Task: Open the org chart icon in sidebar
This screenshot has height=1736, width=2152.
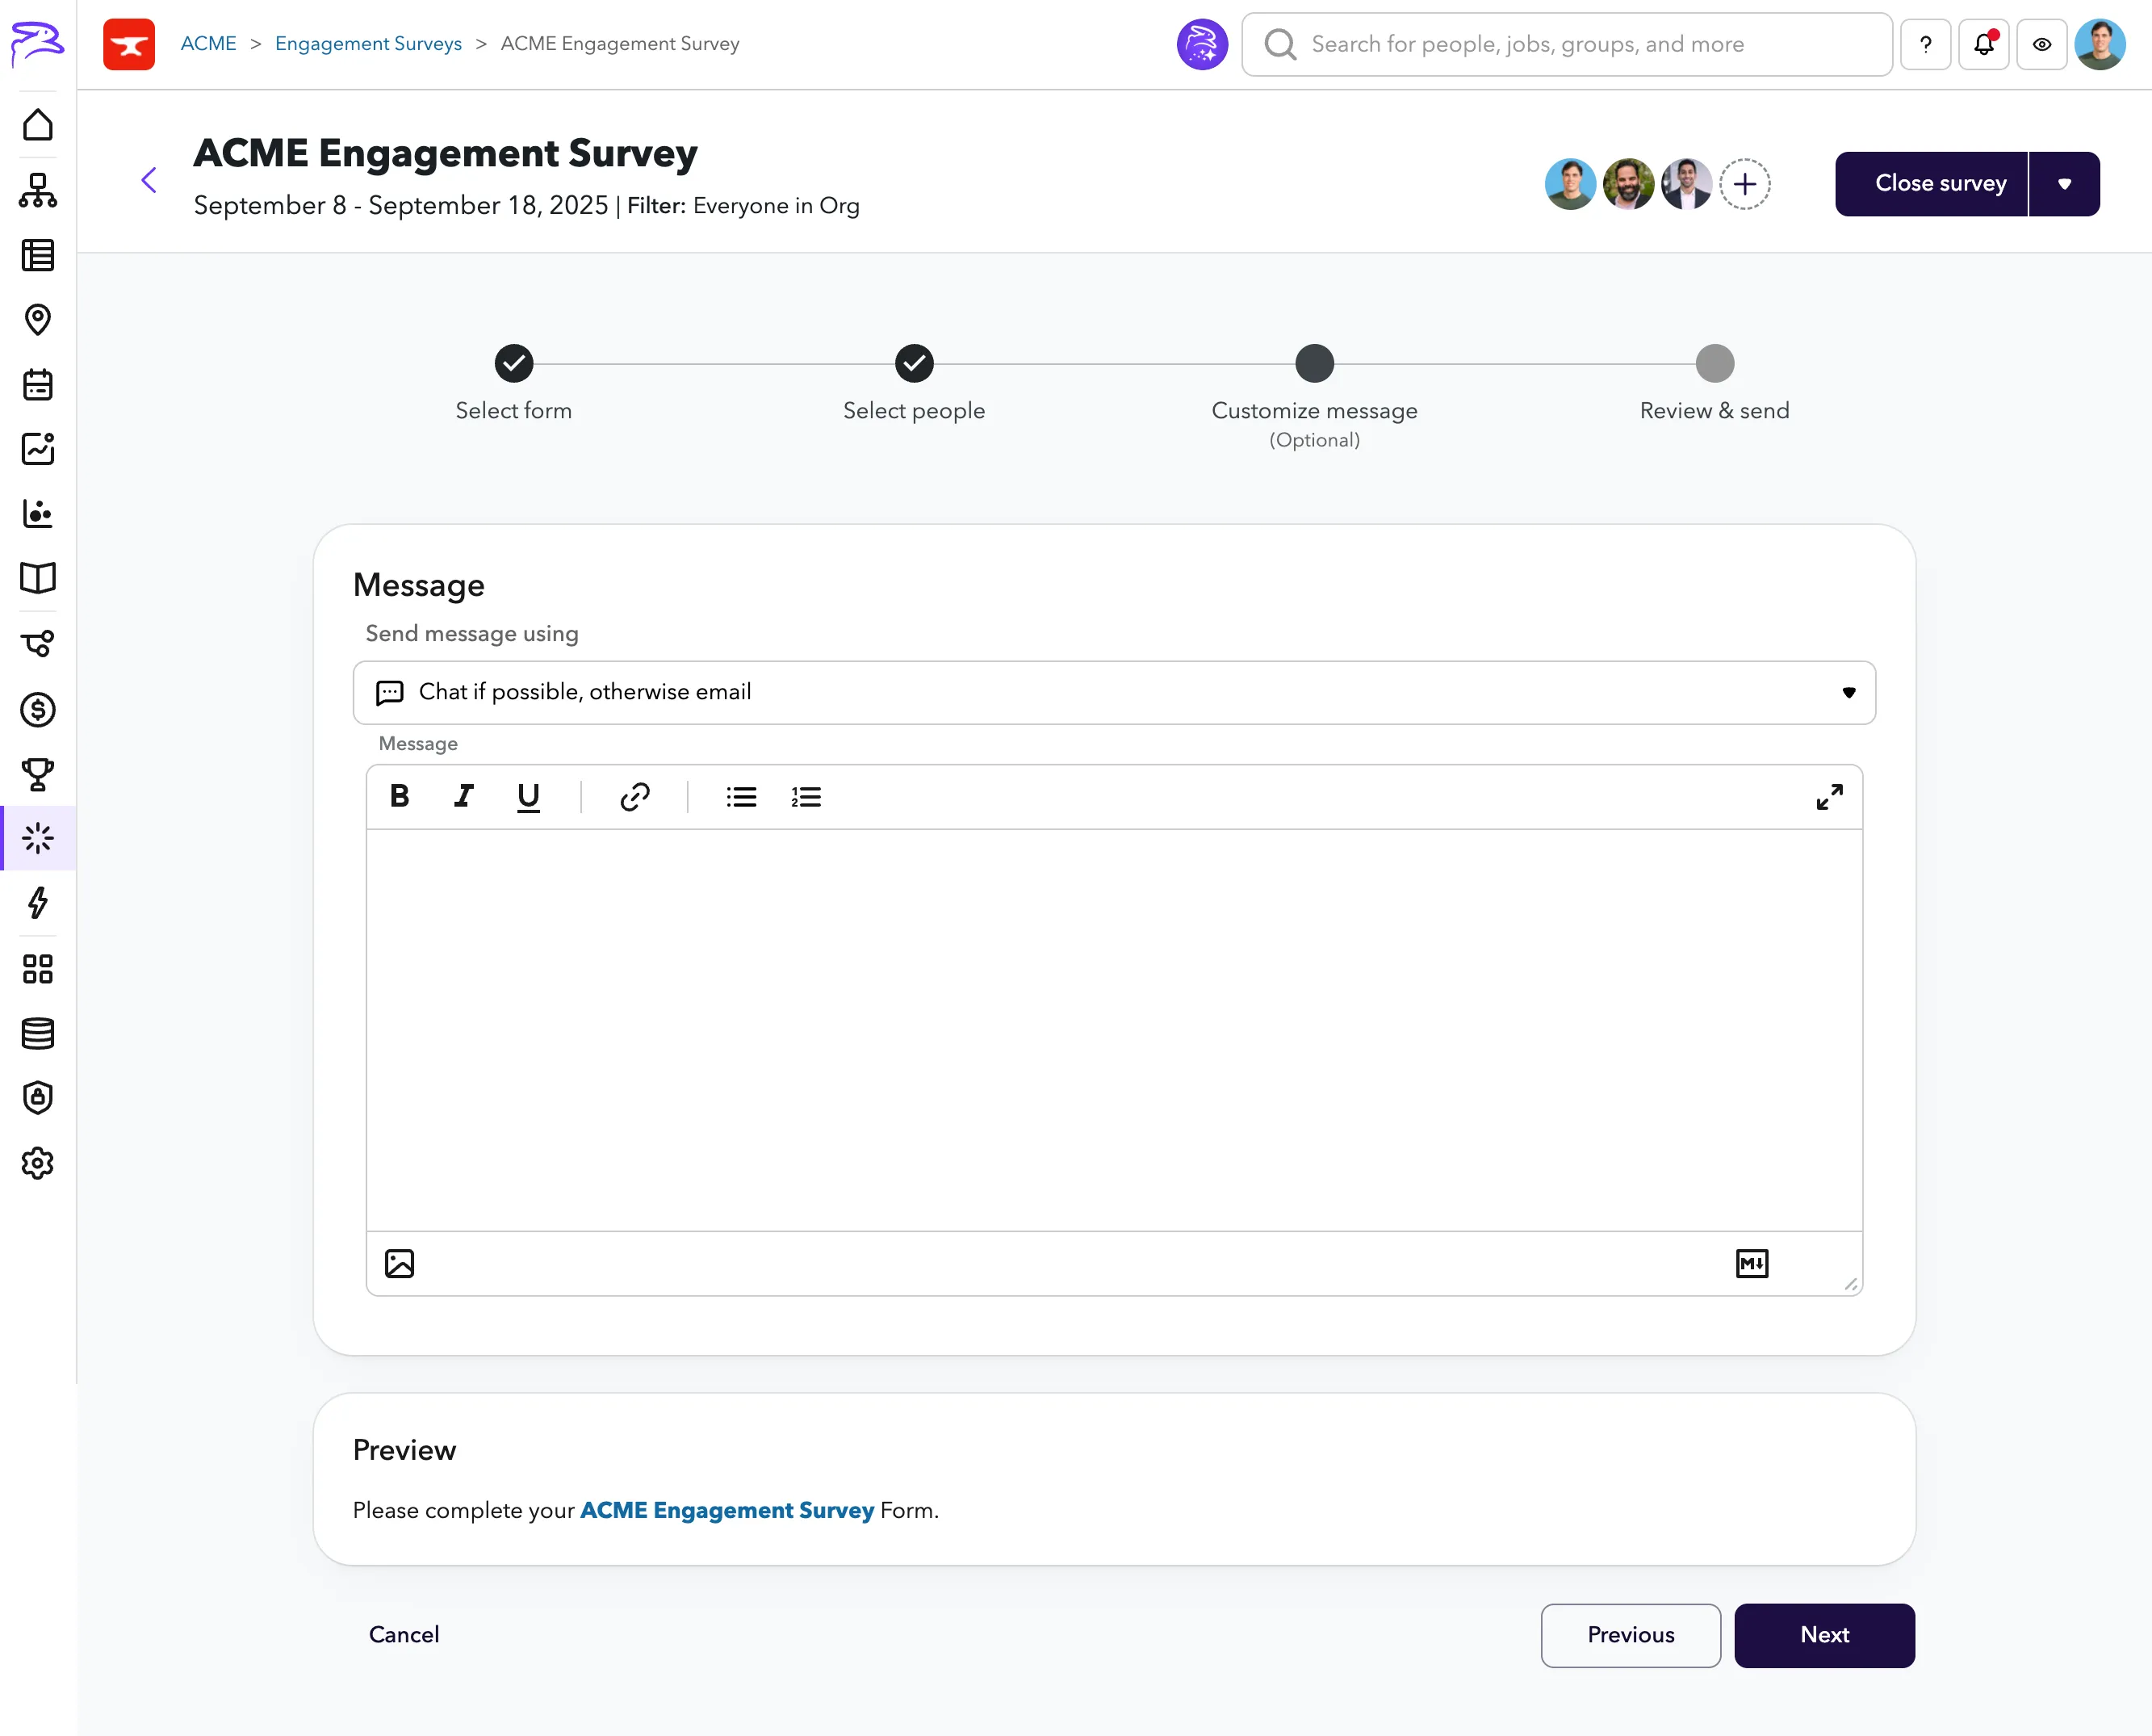Action: tap(38, 190)
